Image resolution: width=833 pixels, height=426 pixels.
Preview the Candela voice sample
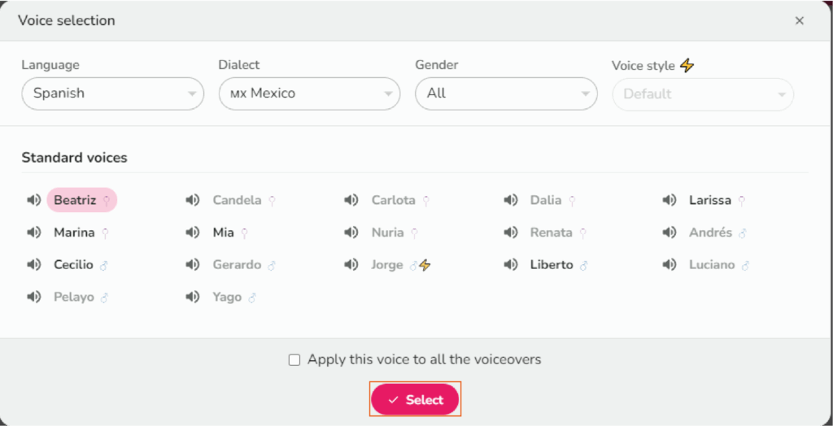click(x=193, y=200)
